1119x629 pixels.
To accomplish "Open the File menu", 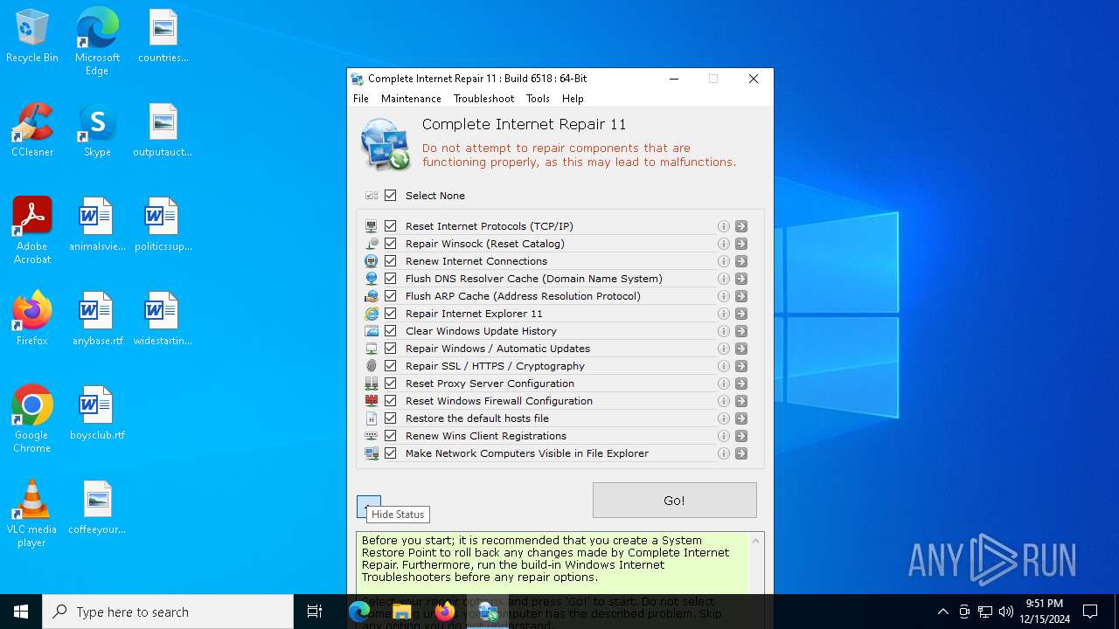I will point(361,99).
